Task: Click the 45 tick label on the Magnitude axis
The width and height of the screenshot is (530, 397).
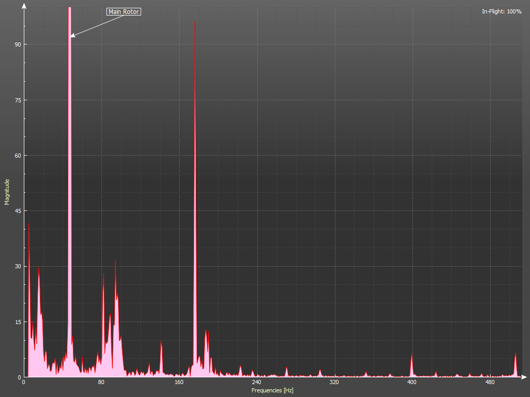Action: pos(17,211)
